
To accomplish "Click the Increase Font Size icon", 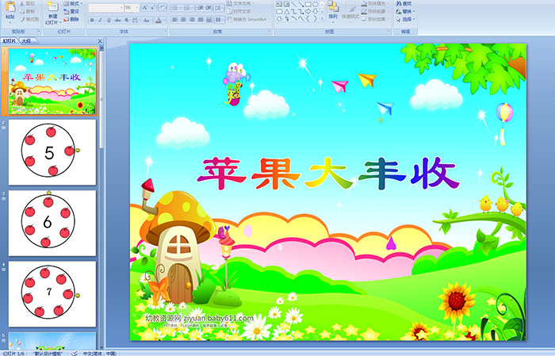I will tap(141, 7).
